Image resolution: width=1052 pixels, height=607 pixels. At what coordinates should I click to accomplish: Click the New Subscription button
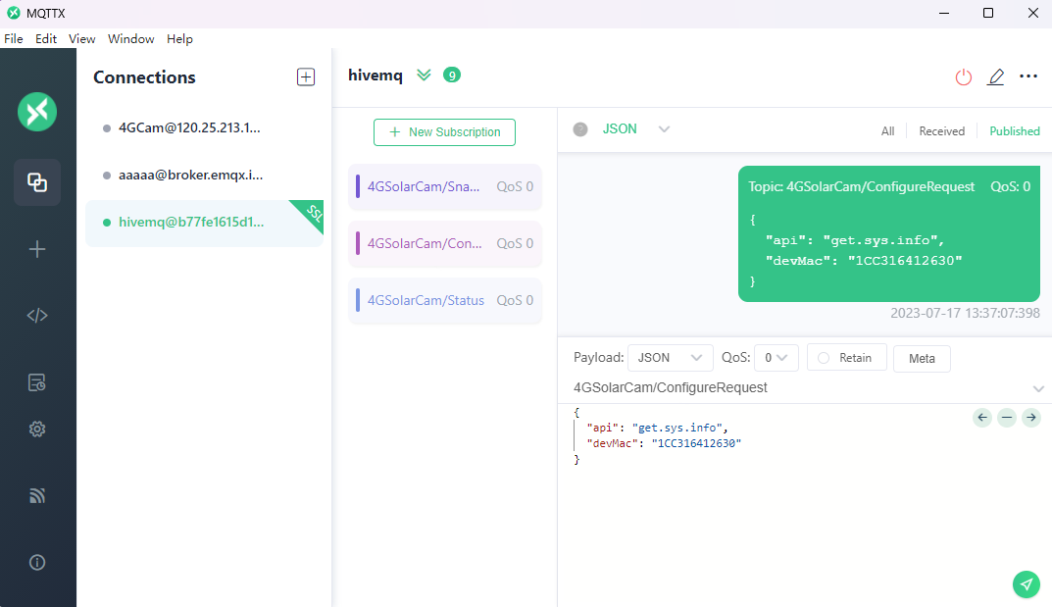(x=444, y=132)
